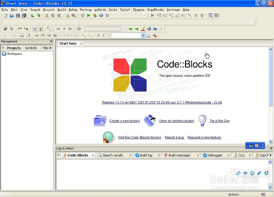Click the Debug/Continue play icon

153,16
